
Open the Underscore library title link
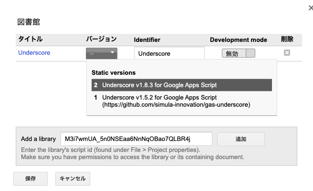(34, 53)
